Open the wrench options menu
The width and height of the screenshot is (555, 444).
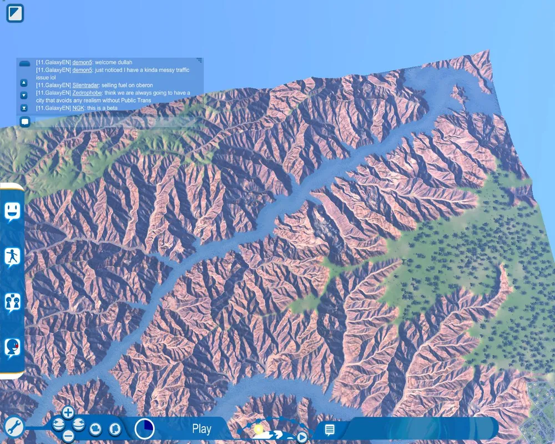(14, 427)
